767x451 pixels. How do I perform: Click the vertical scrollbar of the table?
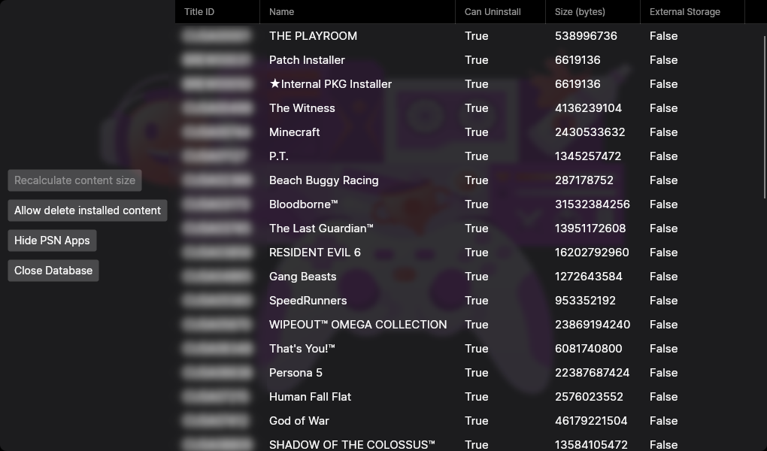point(765,117)
